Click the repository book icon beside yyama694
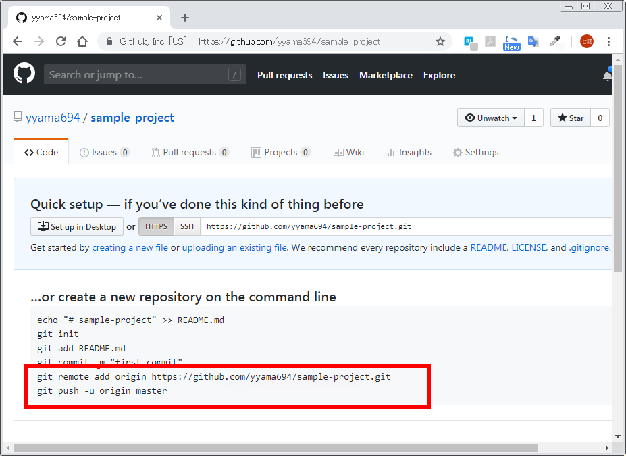Viewport: 626px width, 456px height. [18, 117]
